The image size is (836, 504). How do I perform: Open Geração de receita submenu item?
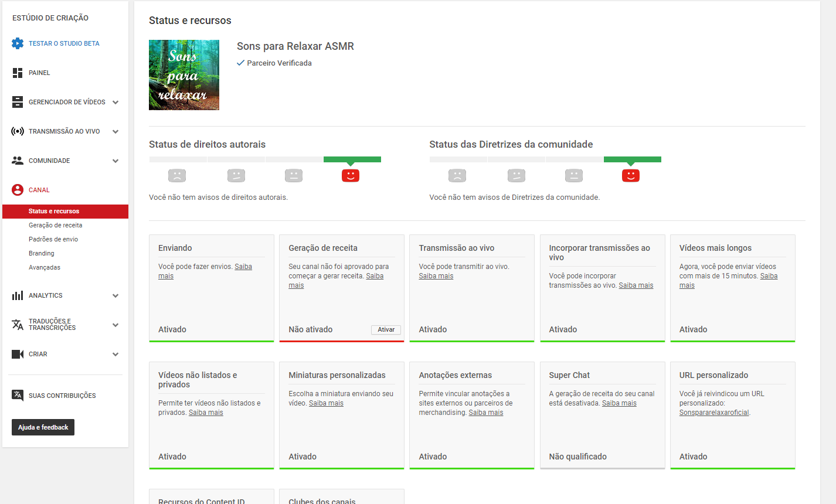pos(56,225)
